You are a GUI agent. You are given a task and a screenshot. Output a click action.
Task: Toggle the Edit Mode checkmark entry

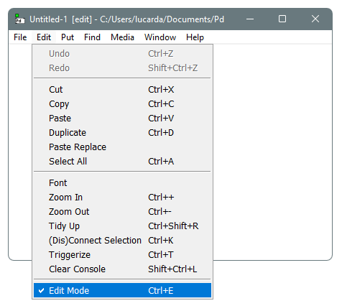tap(122, 290)
